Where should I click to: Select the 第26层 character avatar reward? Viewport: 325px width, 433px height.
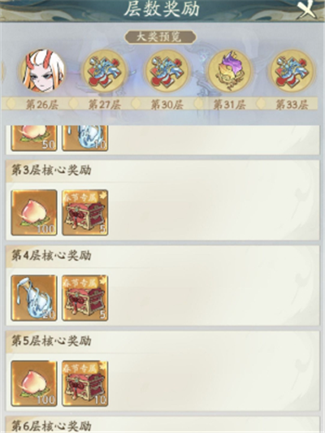pyautogui.click(x=42, y=71)
